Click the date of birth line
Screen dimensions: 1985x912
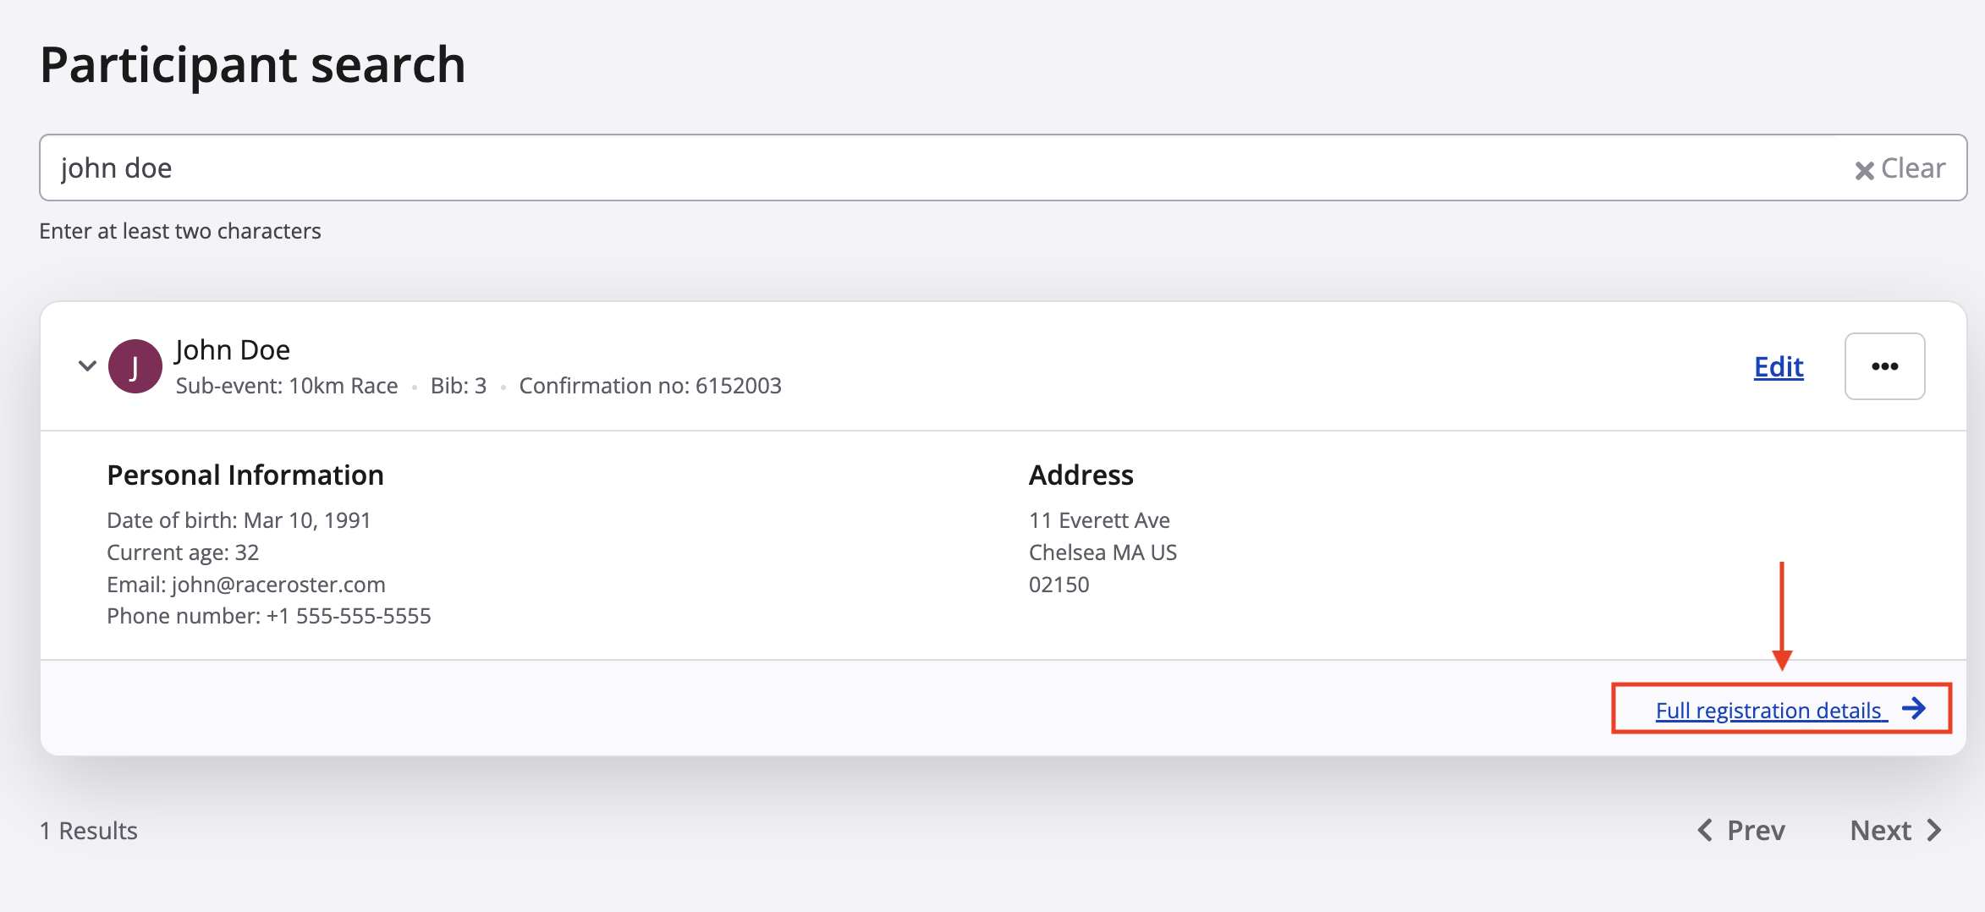239,520
